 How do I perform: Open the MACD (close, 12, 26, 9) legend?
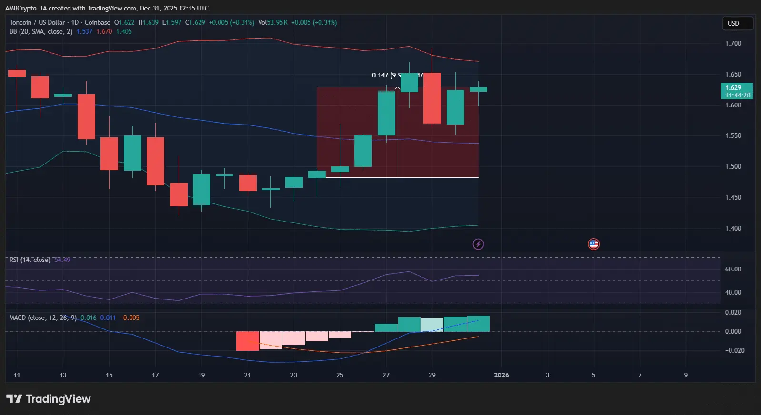coord(43,318)
